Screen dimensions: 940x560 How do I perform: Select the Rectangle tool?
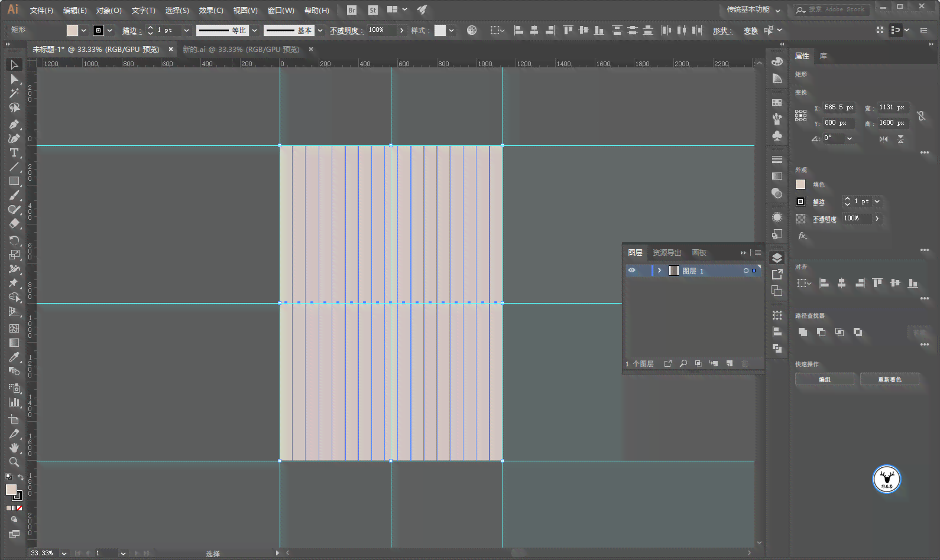click(14, 181)
